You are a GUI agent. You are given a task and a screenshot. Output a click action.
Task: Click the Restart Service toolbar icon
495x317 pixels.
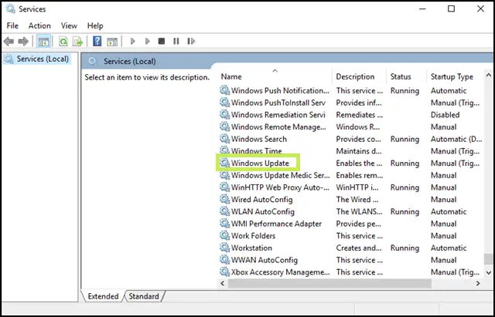click(191, 41)
